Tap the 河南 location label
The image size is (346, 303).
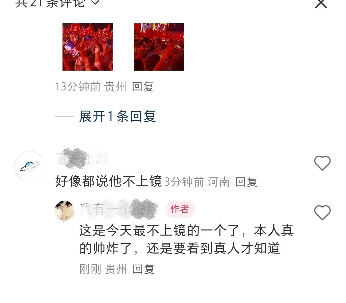tap(219, 182)
